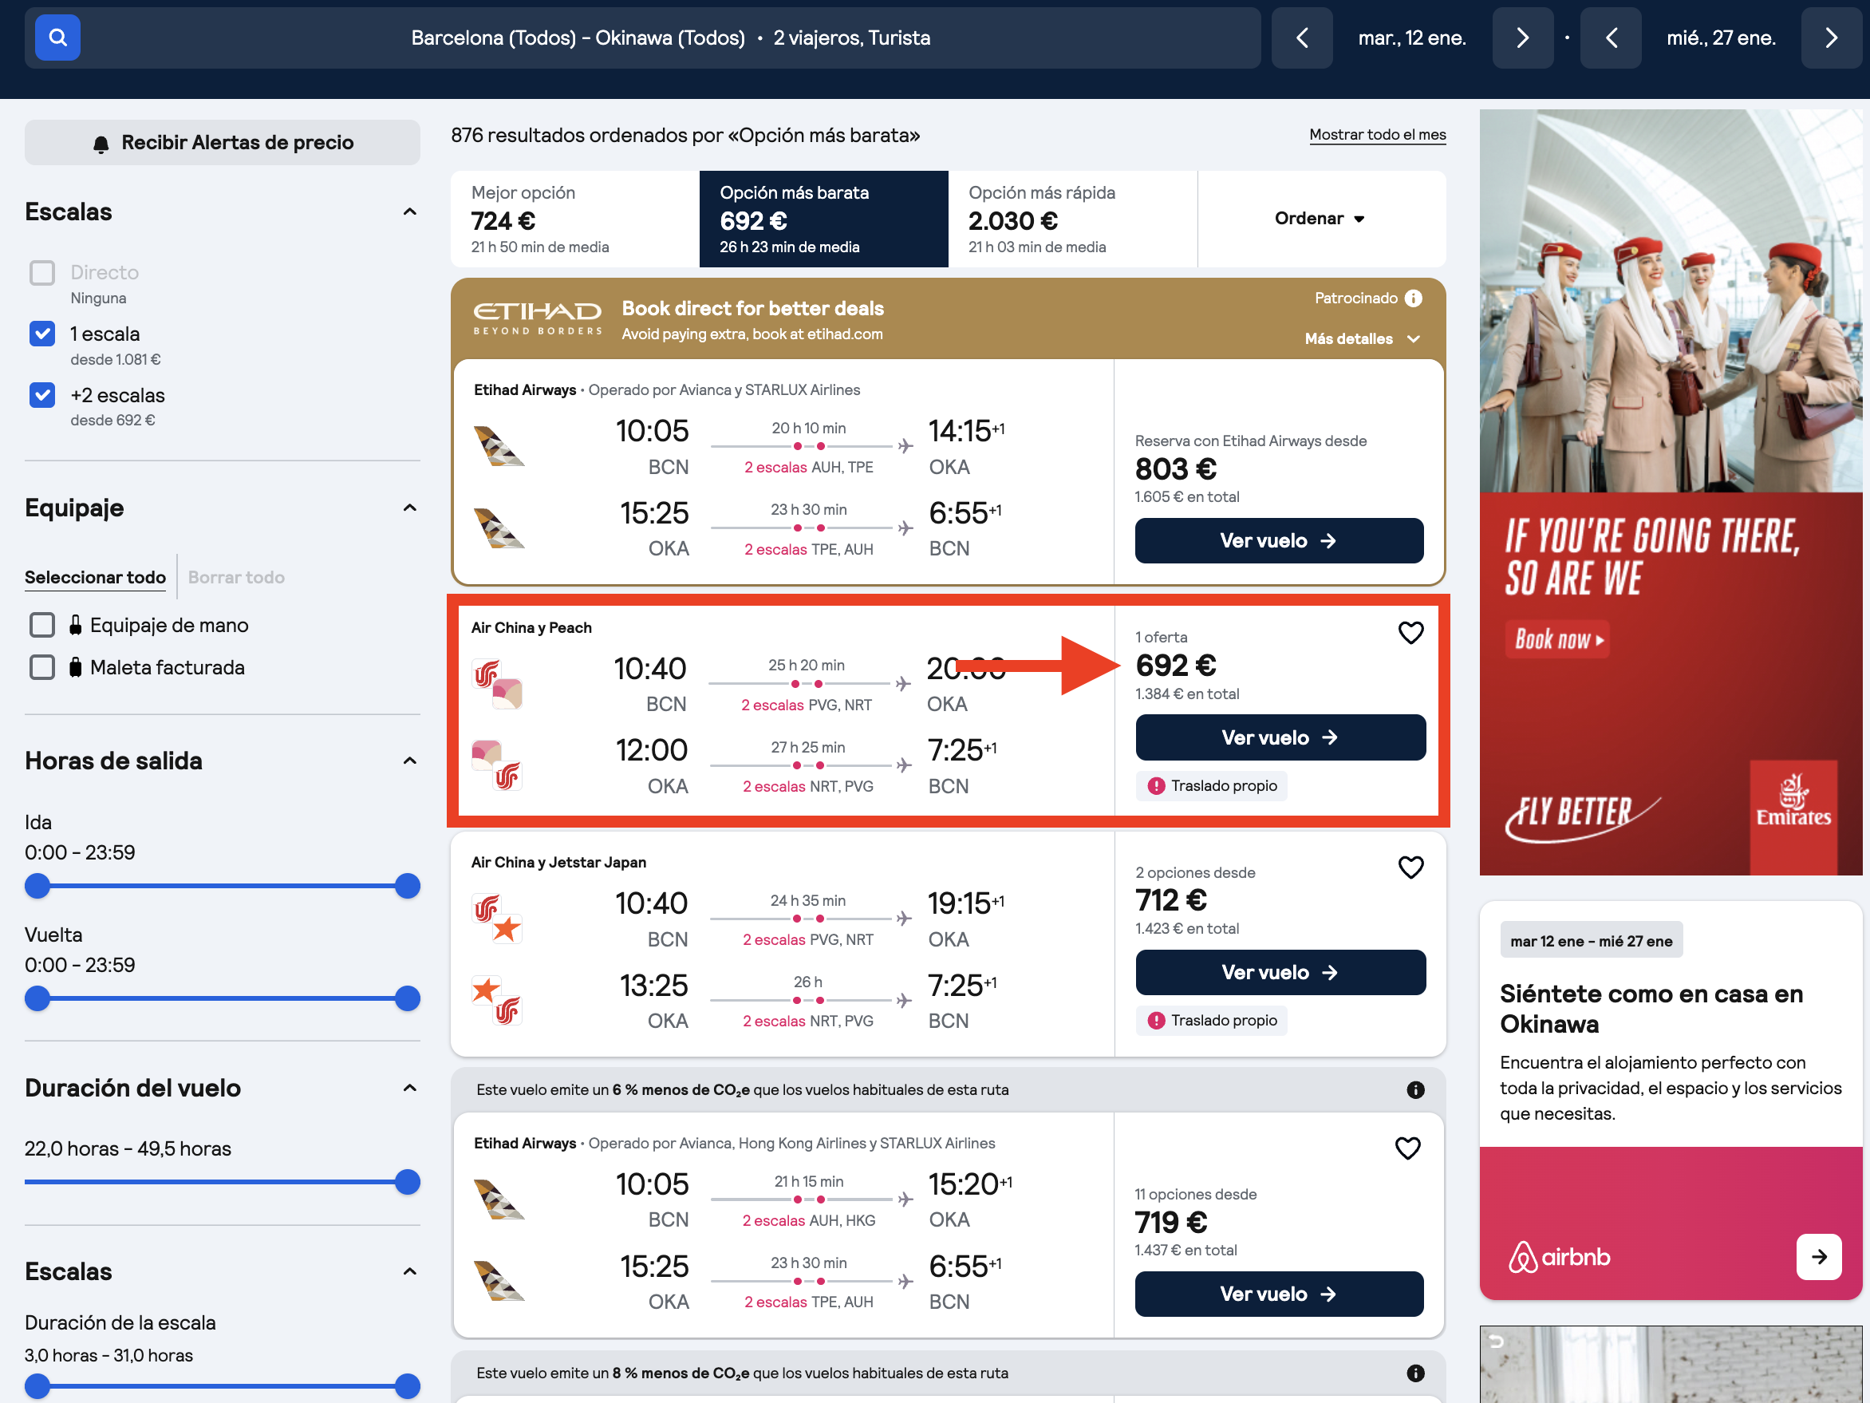Click the blue search magnifier icon

pos(57,38)
